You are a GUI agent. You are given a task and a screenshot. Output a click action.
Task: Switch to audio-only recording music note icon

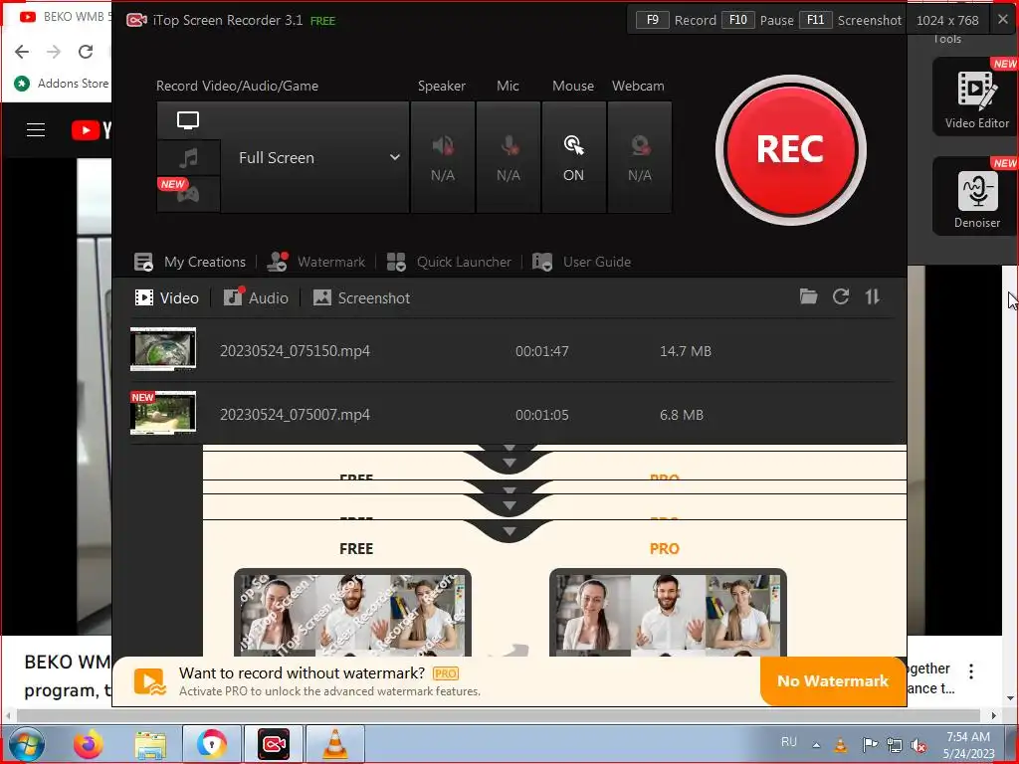click(x=188, y=158)
